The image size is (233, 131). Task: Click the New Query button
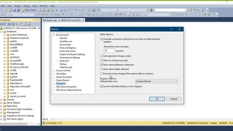click(29, 10)
